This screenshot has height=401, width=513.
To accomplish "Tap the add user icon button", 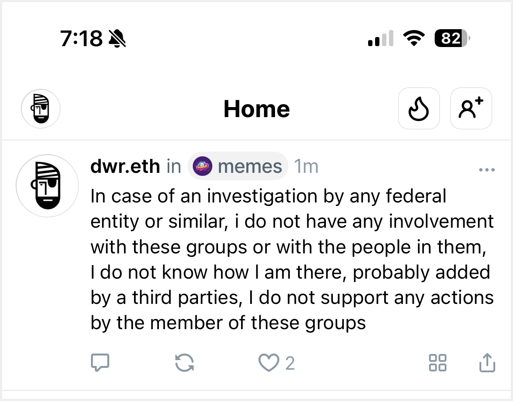I will click(x=471, y=109).
